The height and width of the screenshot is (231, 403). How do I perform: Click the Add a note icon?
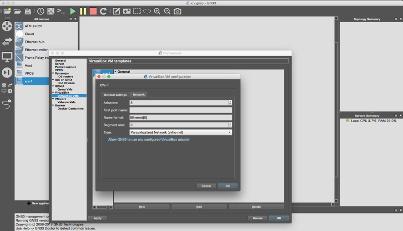(x=116, y=11)
